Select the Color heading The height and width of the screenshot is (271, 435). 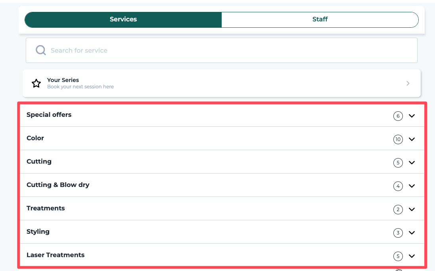click(x=35, y=138)
